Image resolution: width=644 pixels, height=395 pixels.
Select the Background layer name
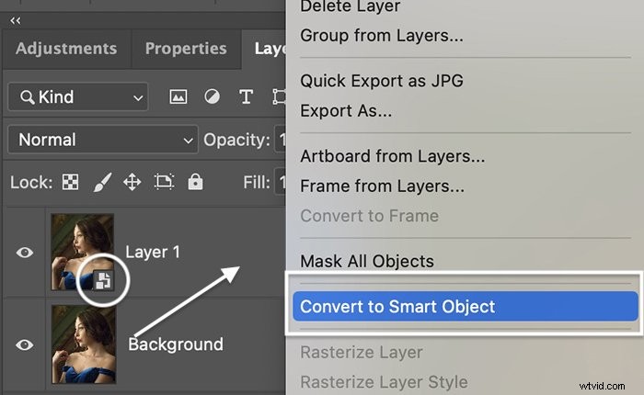tap(176, 344)
